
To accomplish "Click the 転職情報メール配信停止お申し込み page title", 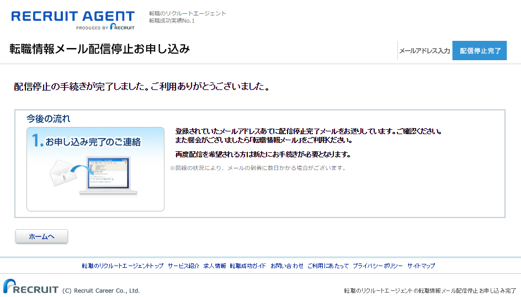I will tap(100, 49).
